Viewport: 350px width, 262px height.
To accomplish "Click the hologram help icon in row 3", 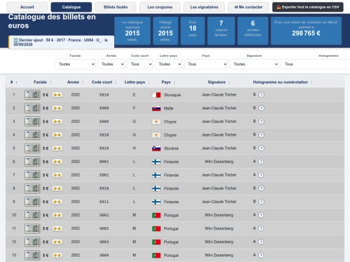I will point(261,122).
